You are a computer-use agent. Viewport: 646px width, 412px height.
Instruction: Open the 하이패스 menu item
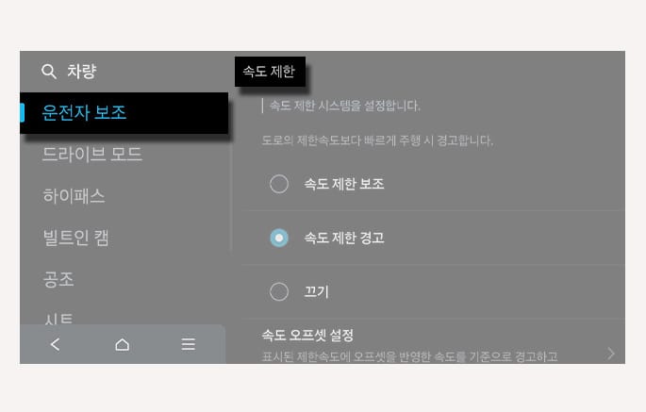pos(74,196)
